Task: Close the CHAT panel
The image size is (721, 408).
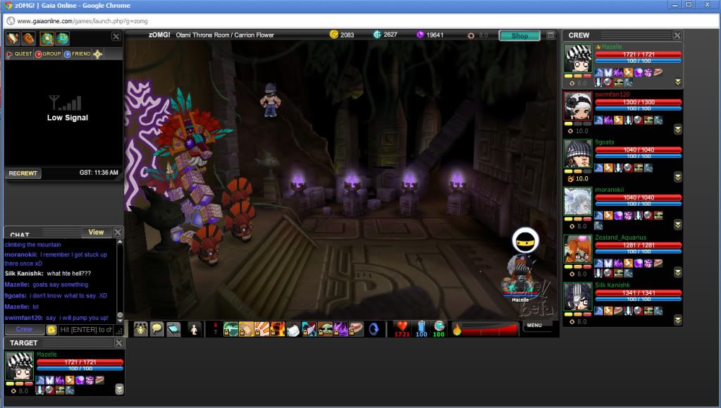Action: point(118,233)
